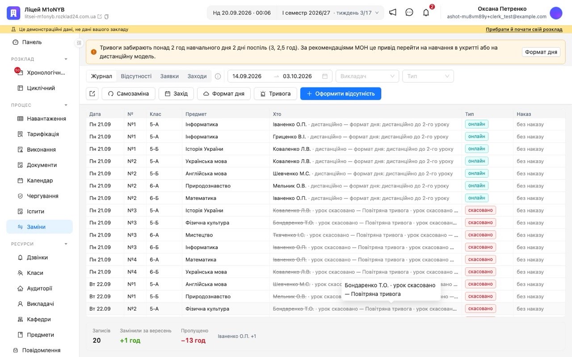The image size is (572, 357).
Task: Open the chat bubble icon in header
Action: 409,12
